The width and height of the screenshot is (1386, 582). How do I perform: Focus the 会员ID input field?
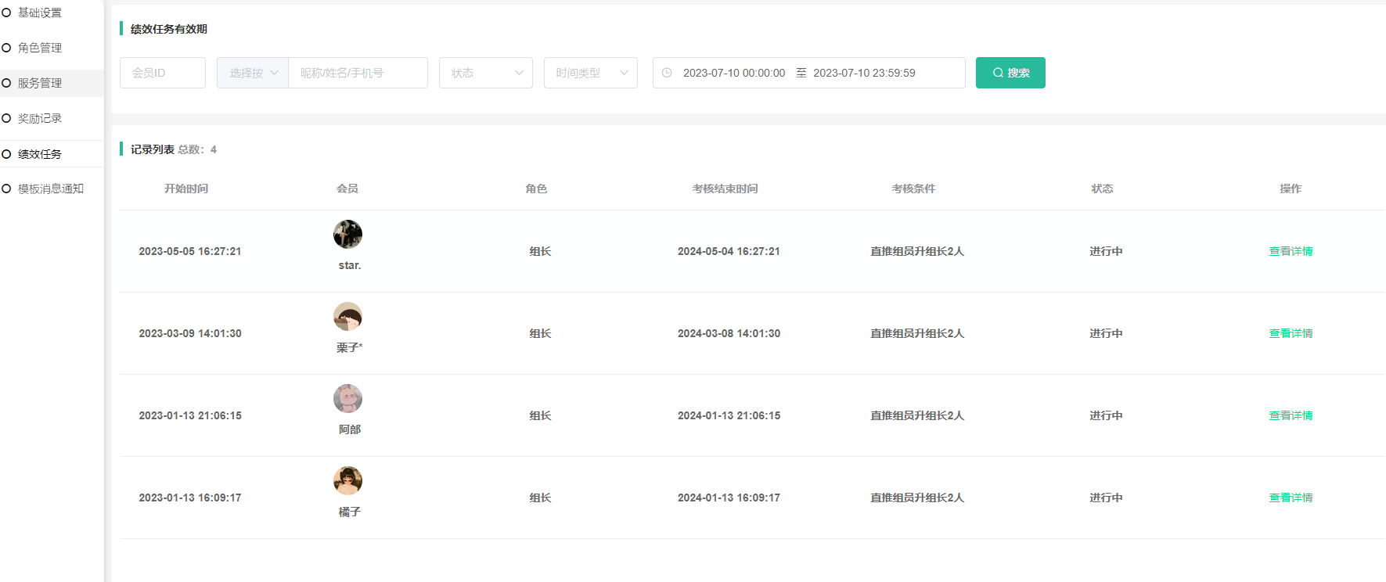tap(163, 73)
